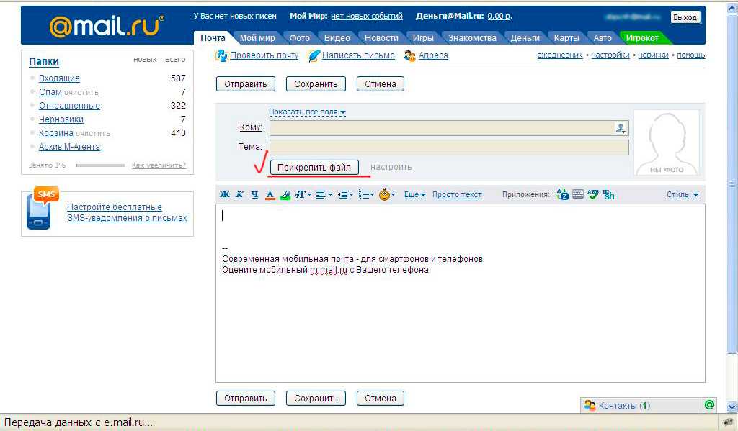738x431 pixels.
Task: Open Спам folder
Action: tap(50, 92)
